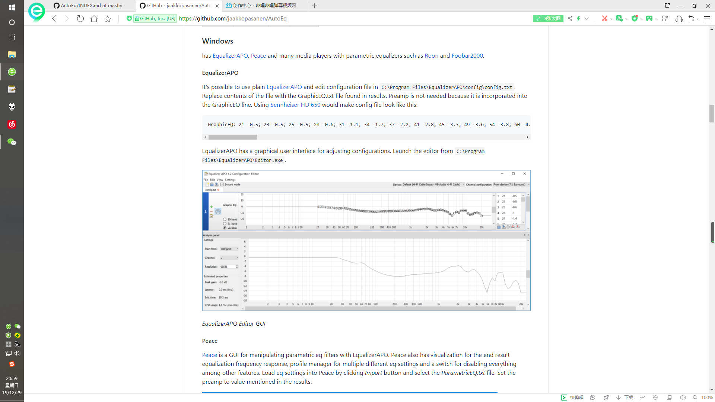Open the extensions grid icon

coord(665,19)
